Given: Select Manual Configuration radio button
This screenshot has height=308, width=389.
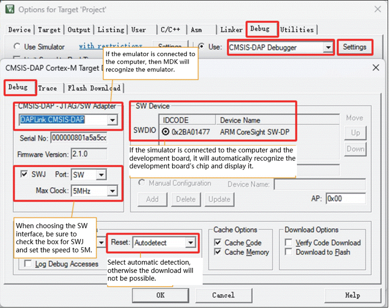Looking at the screenshot, I should [142, 183].
